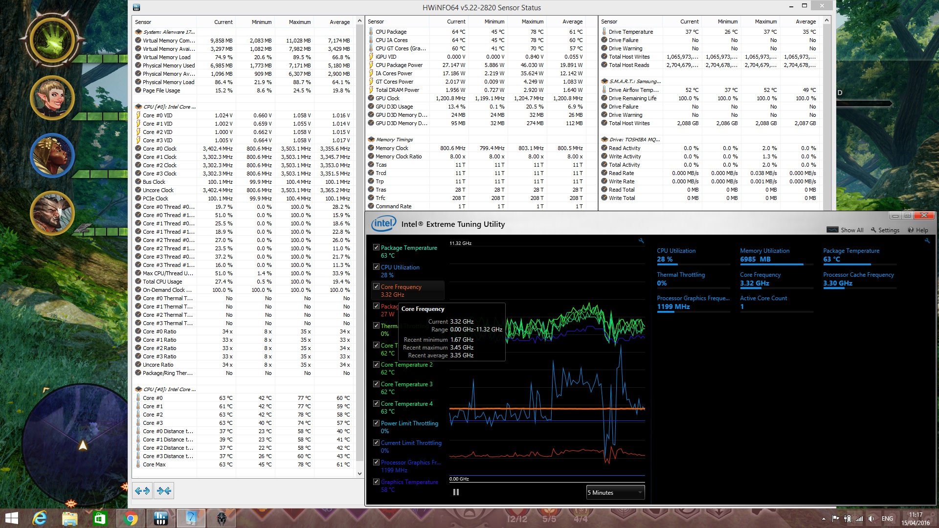Uncheck Graphics Temperature checkbox
Screen dimensions: 939x528
click(x=376, y=482)
